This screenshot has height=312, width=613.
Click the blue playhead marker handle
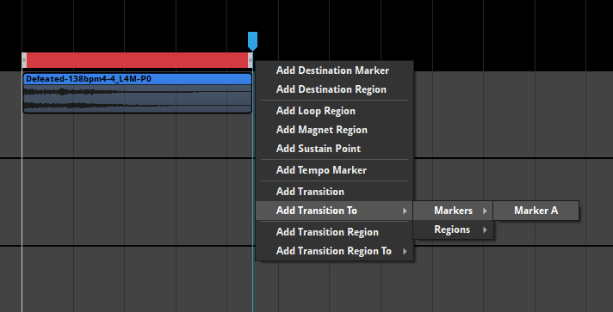tap(252, 41)
